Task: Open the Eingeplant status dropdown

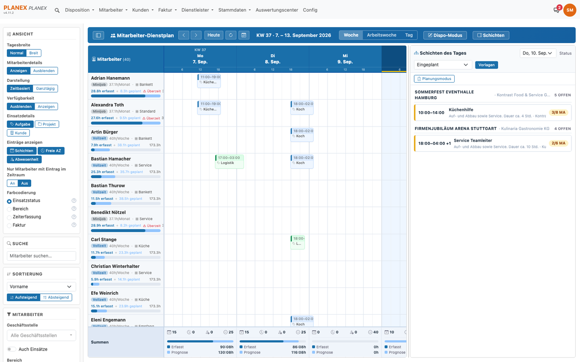Action: pos(443,65)
